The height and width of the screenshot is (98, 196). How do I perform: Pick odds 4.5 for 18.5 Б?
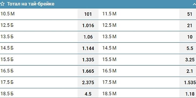tap(88, 93)
